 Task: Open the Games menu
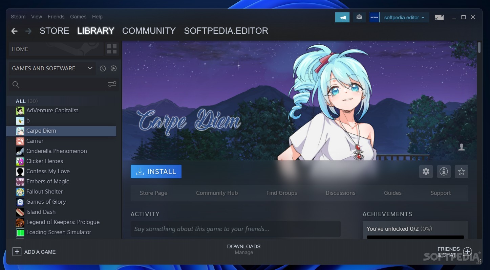tap(78, 17)
